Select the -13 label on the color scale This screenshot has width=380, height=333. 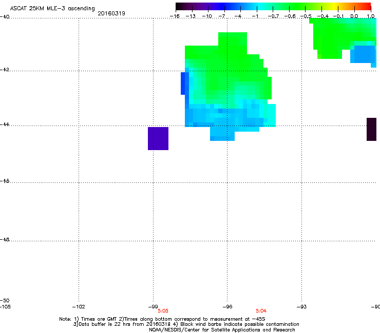pyautogui.click(x=191, y=16)
